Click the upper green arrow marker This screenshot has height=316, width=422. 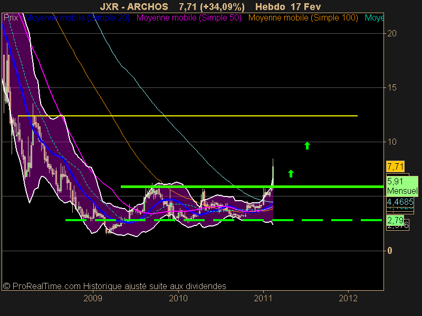click(x=307, y=145)
